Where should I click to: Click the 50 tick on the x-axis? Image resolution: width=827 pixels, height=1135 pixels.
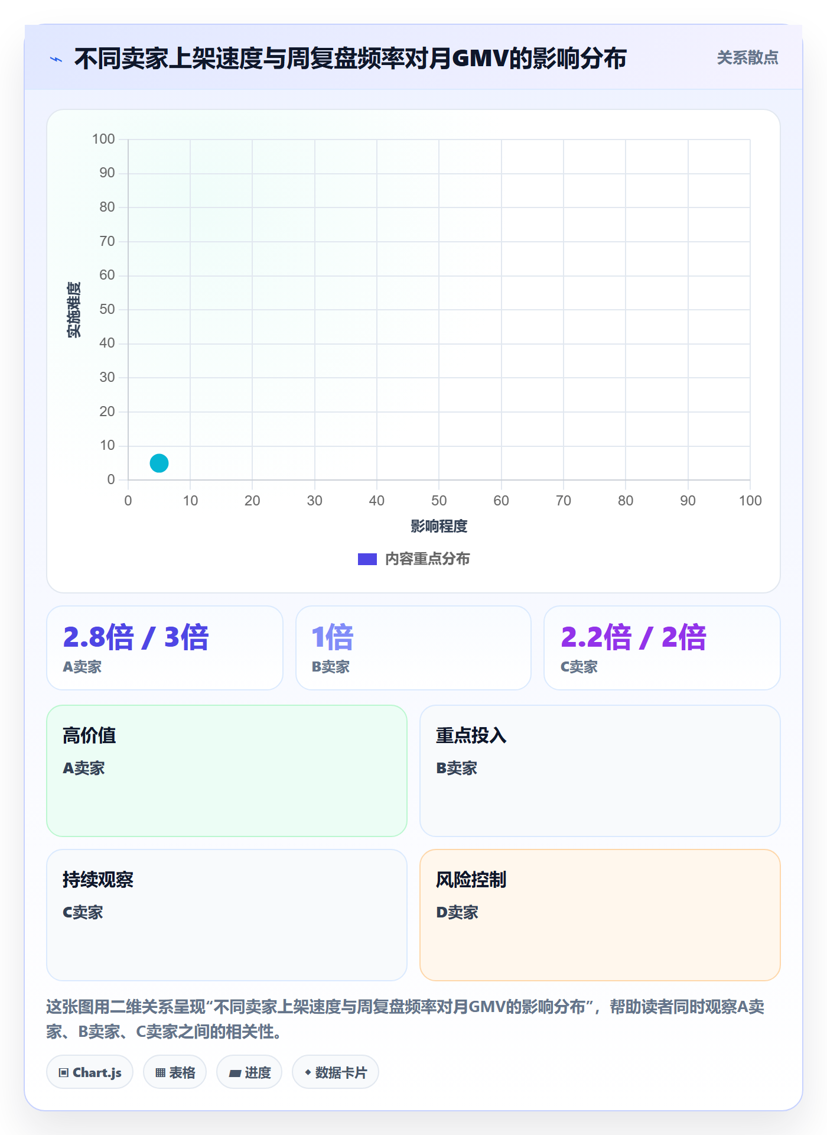point(439,501)
